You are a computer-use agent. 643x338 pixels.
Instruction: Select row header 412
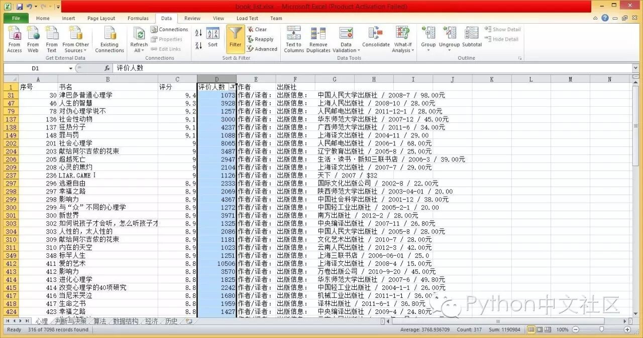tap(11, 263)
